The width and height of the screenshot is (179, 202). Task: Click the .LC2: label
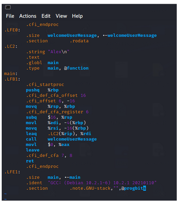click(11, 46)
